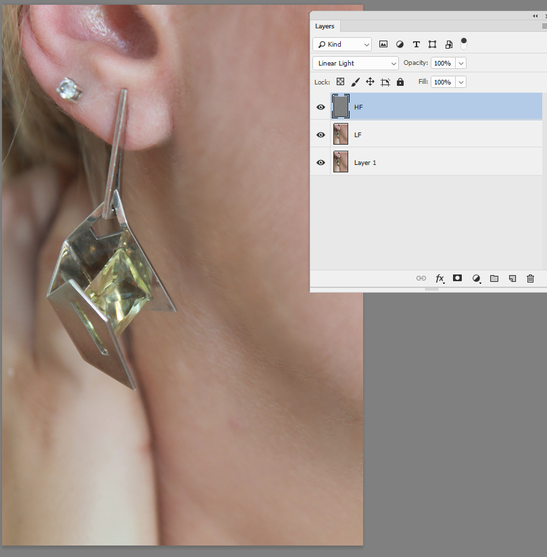Click the Fill value field
Image resolution: width=547 pixels, height=557 pixels.
tap(443, 82)
